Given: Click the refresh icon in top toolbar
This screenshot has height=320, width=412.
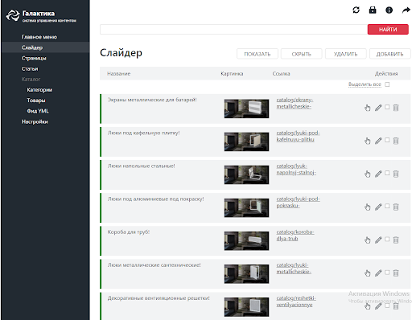Looking at the screenshot, I should [x=356, y=10].
